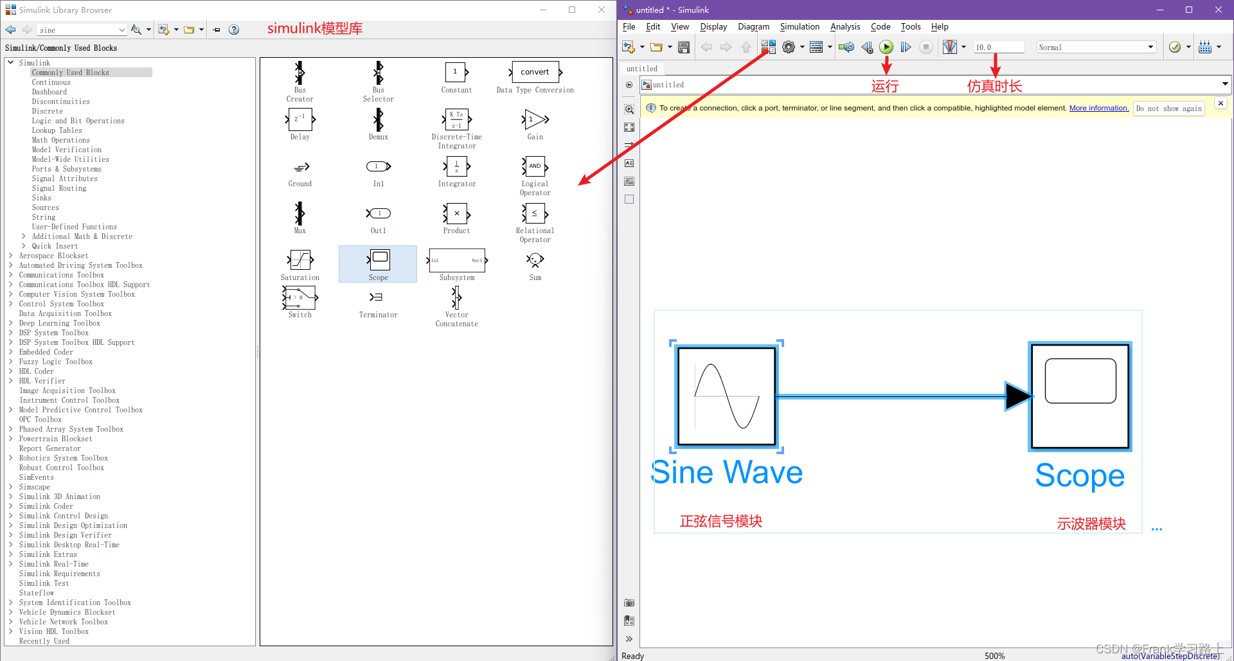Click the new model icon in Library Browser
This screenshot has height=661, width=1234.
coord(164,30)
